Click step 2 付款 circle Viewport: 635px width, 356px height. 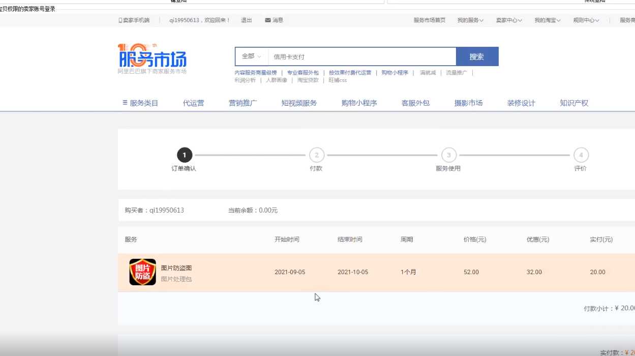316,155
